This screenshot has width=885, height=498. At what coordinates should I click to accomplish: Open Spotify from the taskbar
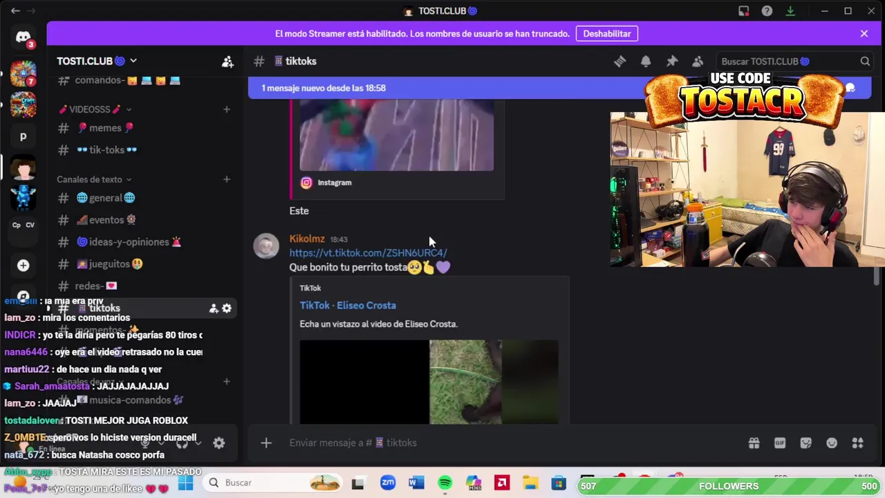pos(445,483)
